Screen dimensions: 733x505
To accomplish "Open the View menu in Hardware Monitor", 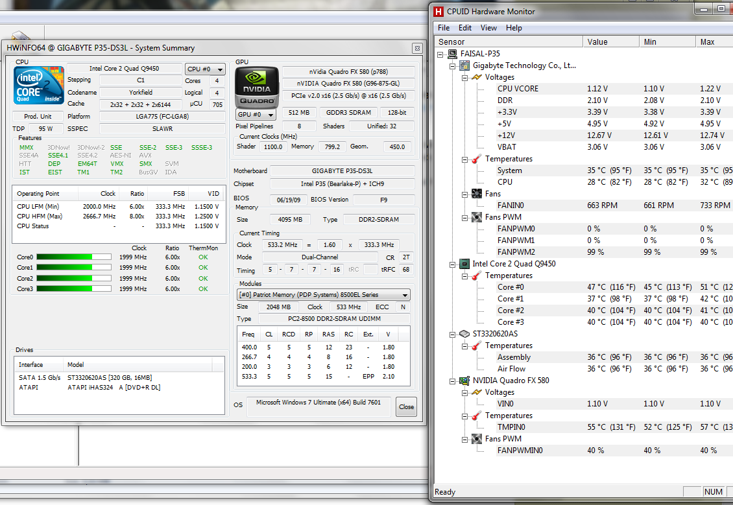I will tap(488, 28).
